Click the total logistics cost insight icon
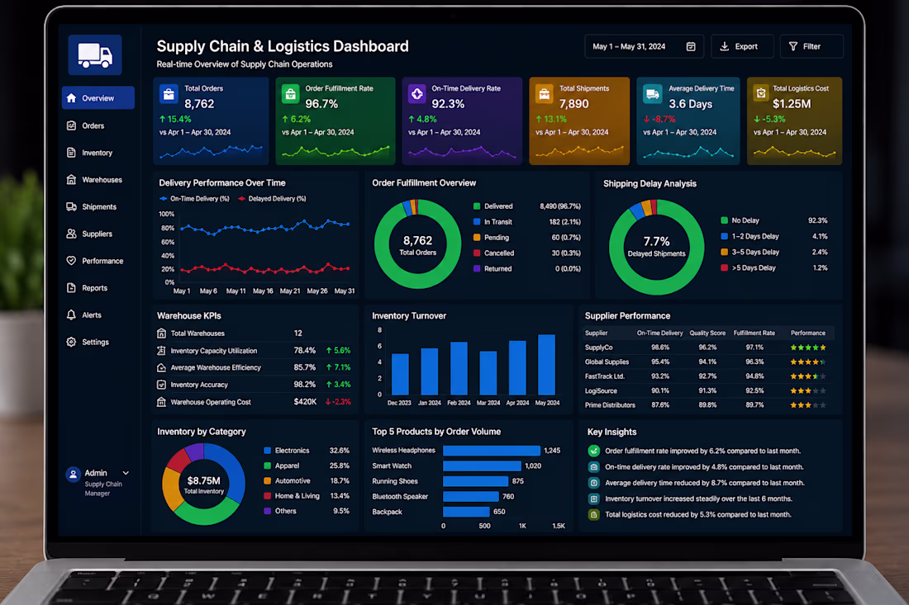This screenshot has height=605, width=909. [x=593, y=514]
